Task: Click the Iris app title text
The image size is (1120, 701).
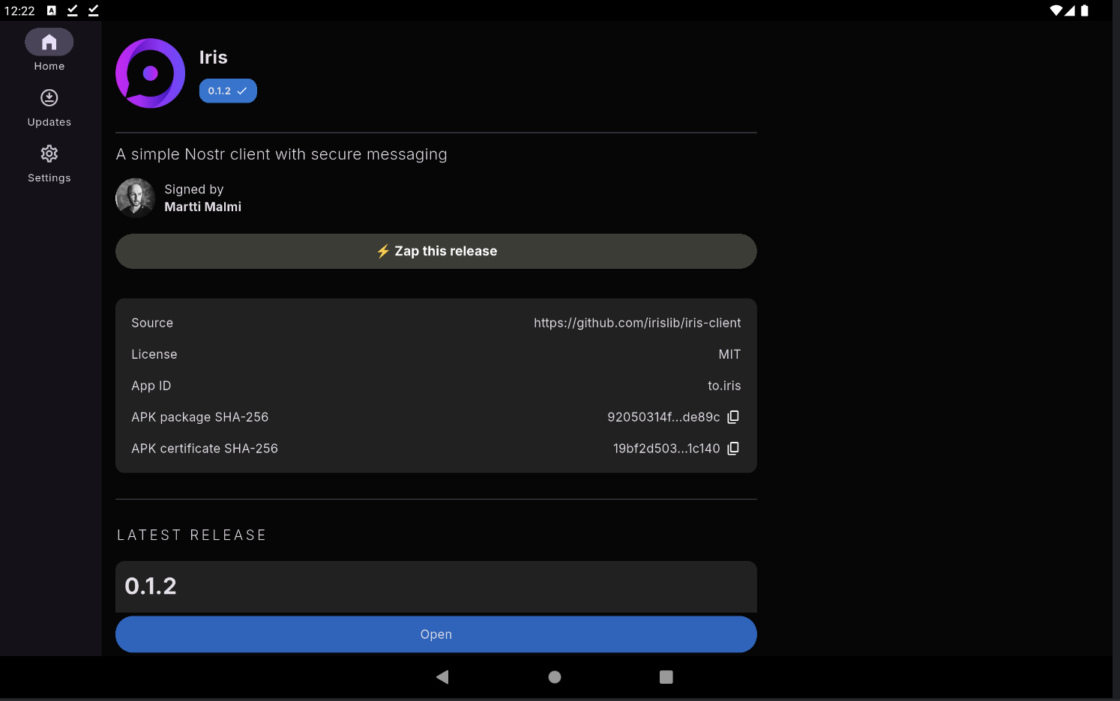Action: click(214, 58)
